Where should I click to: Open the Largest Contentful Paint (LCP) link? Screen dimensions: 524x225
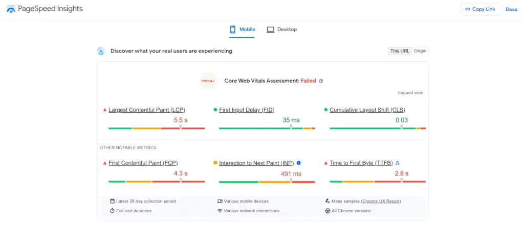(x=147, y=110)
